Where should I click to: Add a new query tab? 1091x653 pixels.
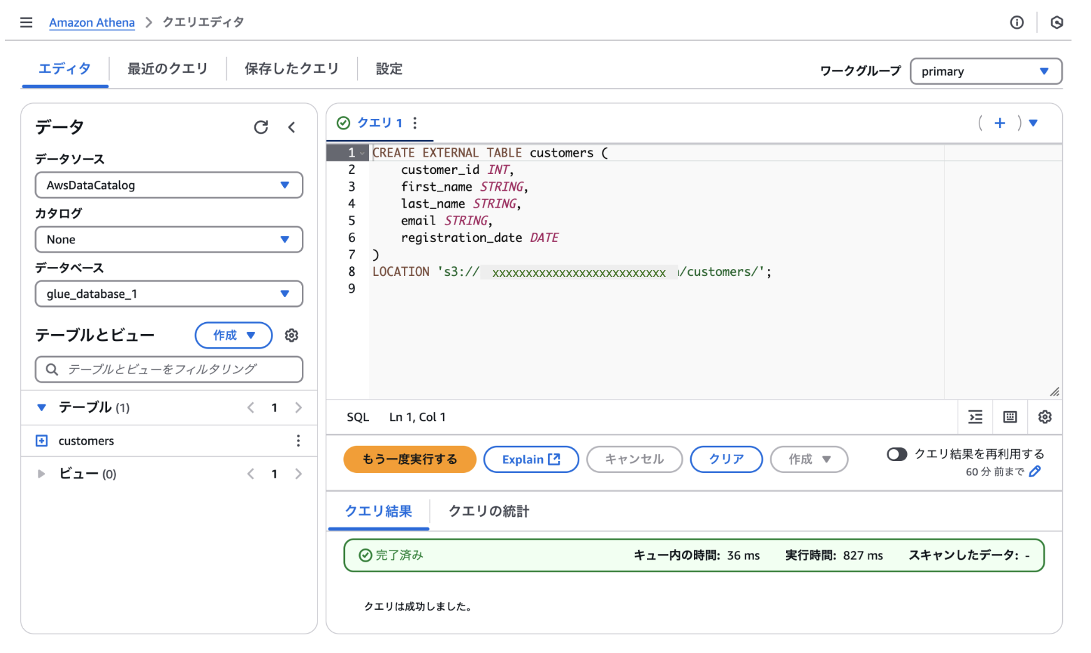[1000, 123]
